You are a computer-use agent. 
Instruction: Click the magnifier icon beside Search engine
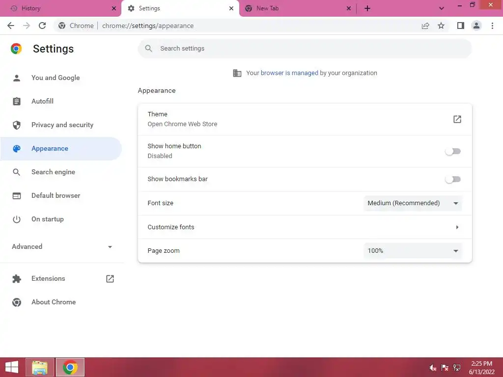(16, 172)
